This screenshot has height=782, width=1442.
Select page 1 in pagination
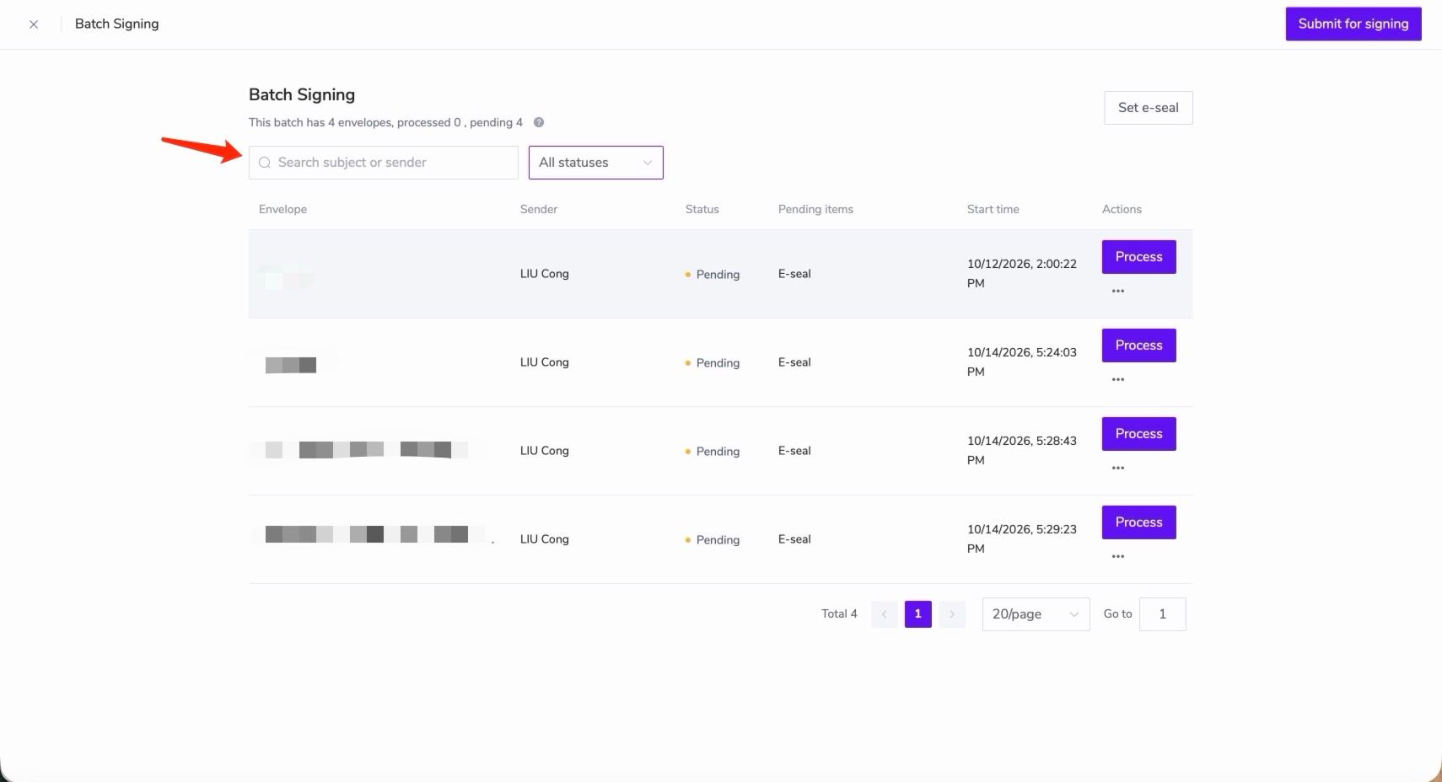[x=918, y=614]
